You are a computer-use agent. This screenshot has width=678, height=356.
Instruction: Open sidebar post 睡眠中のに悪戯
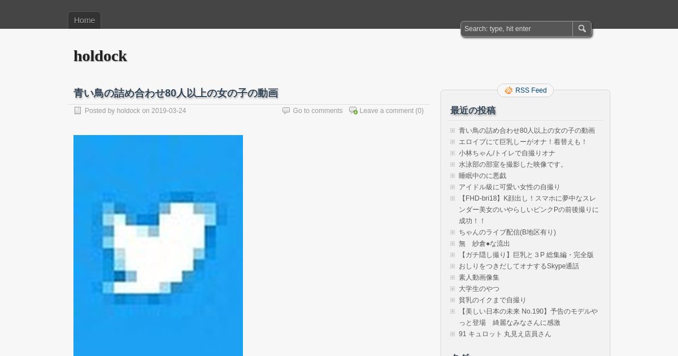(483, 176)
